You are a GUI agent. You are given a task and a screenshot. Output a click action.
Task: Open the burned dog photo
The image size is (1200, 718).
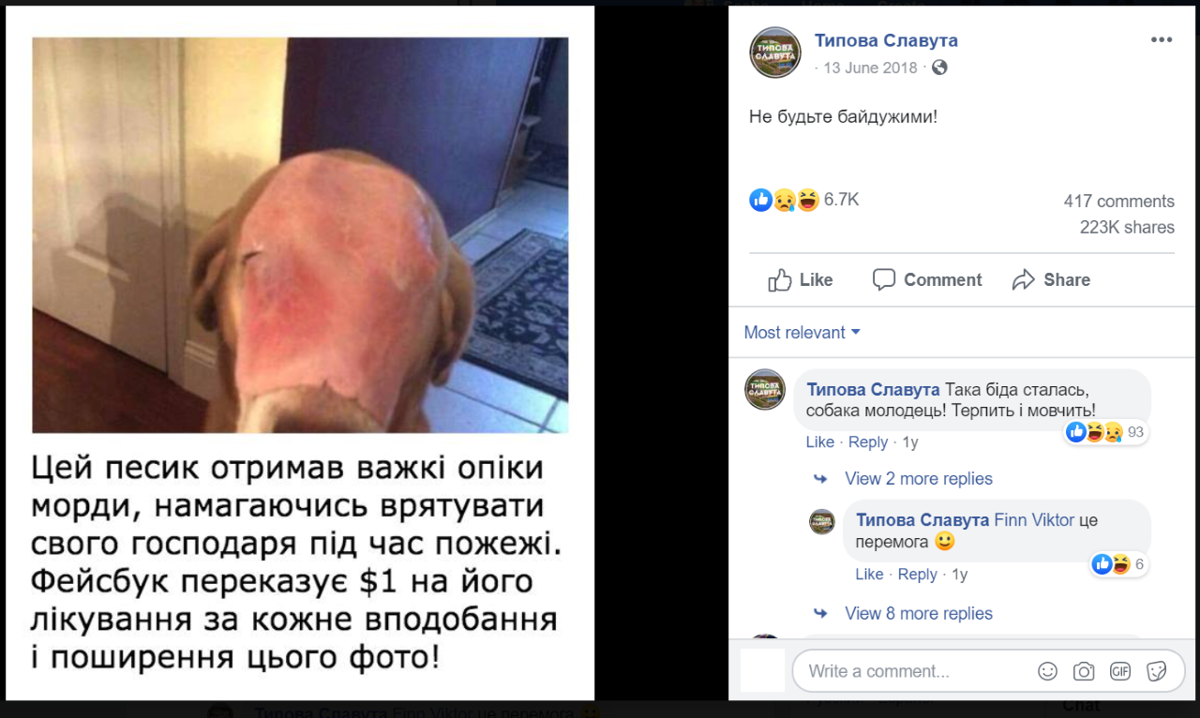300,235
